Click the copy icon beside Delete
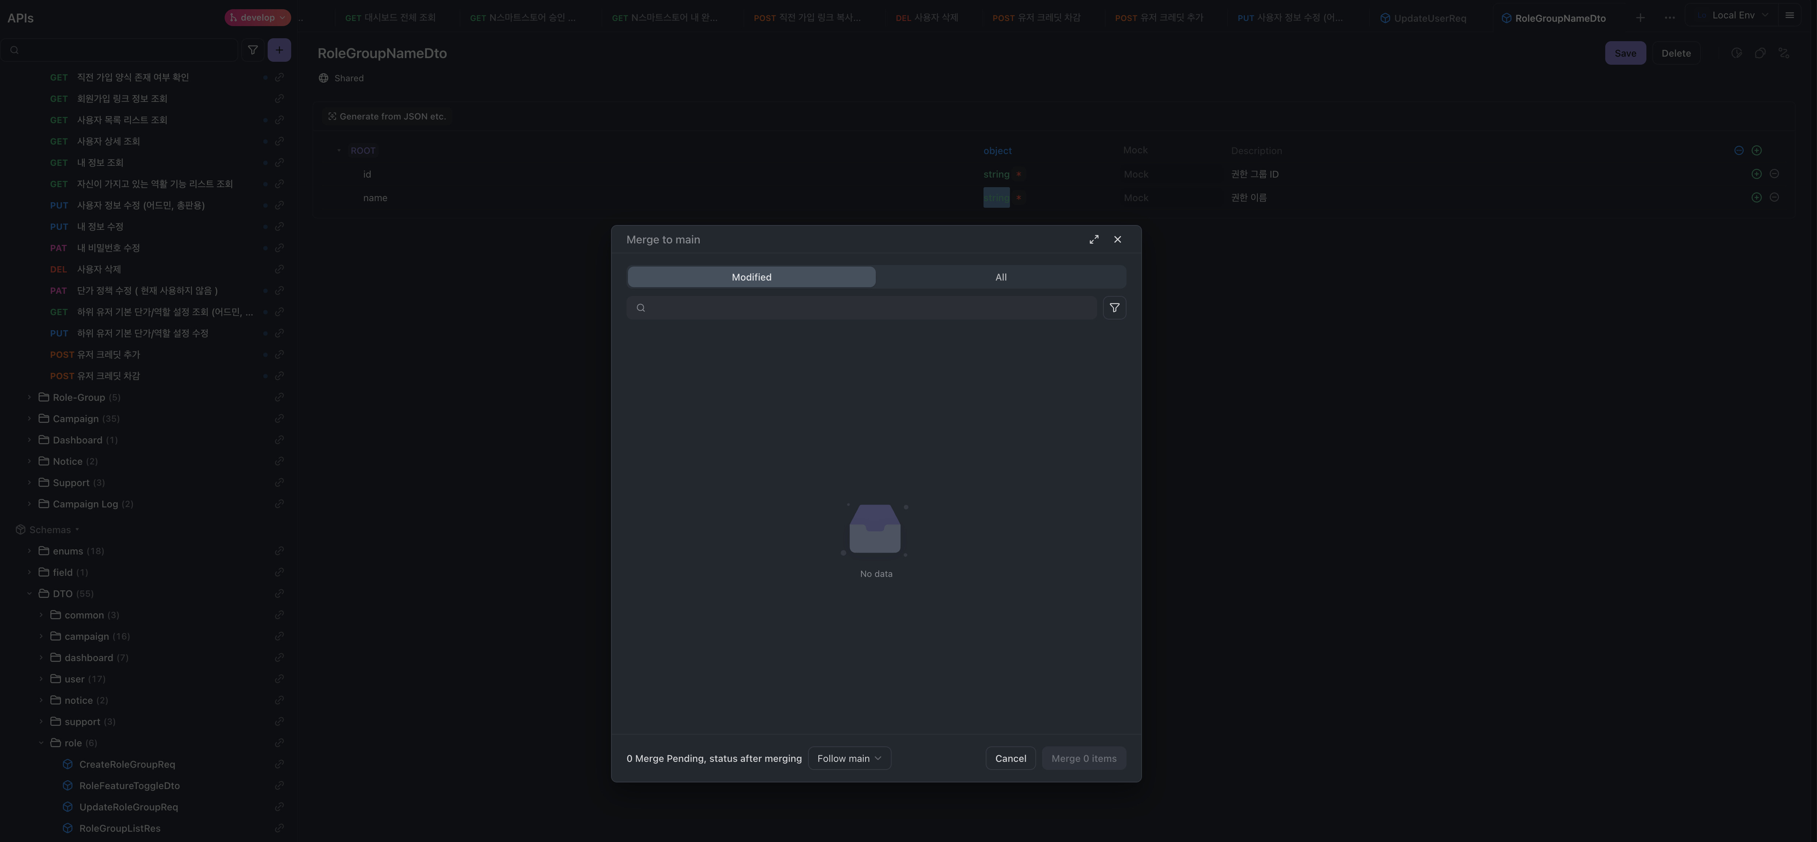1817x842 pixels. click(1760, 53)
